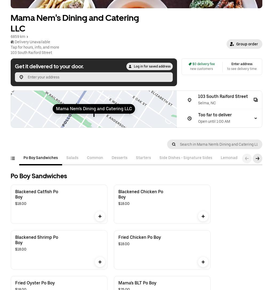The width and height of the screenshot is (273, 290).
Task: Click the menu list icon beside category tabs
Action: click(13, 158)
